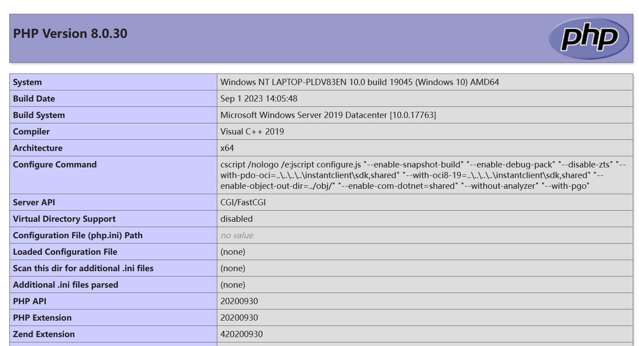The width and height of the screenshot is (639, 346).
Task: Select the cscript configure.js command text
Action: [x=423, y=175]
